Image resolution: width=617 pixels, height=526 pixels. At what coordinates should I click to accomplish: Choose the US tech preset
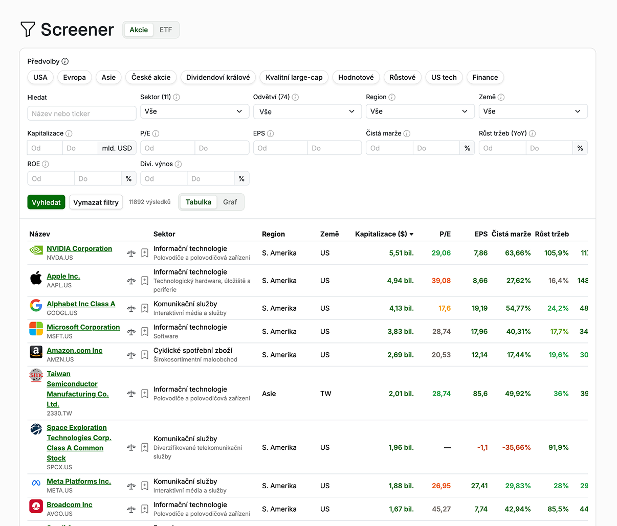[x=444, y=77]
